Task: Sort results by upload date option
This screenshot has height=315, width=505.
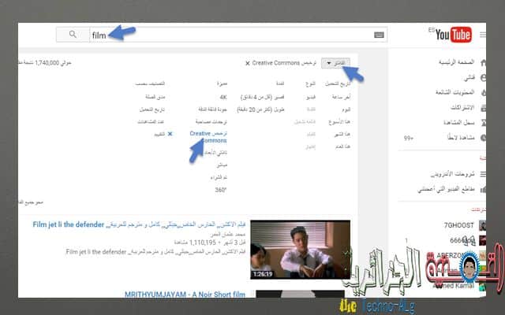Action: (x=152, y=109)
